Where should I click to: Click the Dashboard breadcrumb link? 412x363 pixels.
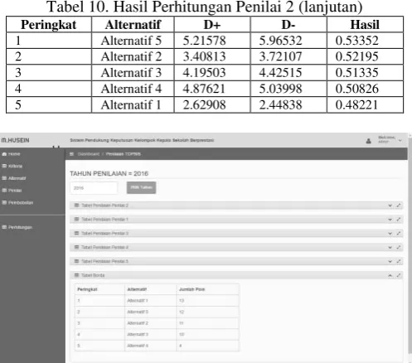pos(89,154)
